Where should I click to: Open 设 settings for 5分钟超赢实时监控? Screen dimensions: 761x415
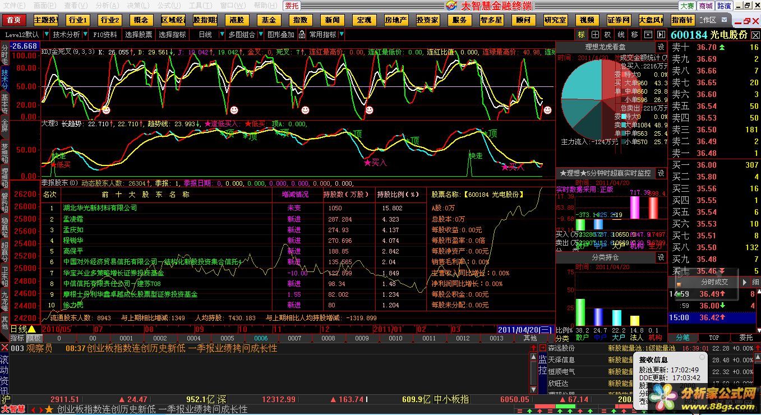(661, 173)
